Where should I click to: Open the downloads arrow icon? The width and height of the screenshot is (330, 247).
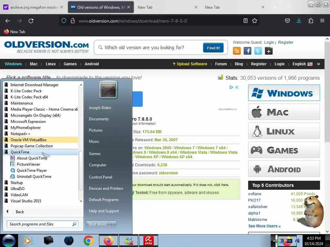pos(299,21)
